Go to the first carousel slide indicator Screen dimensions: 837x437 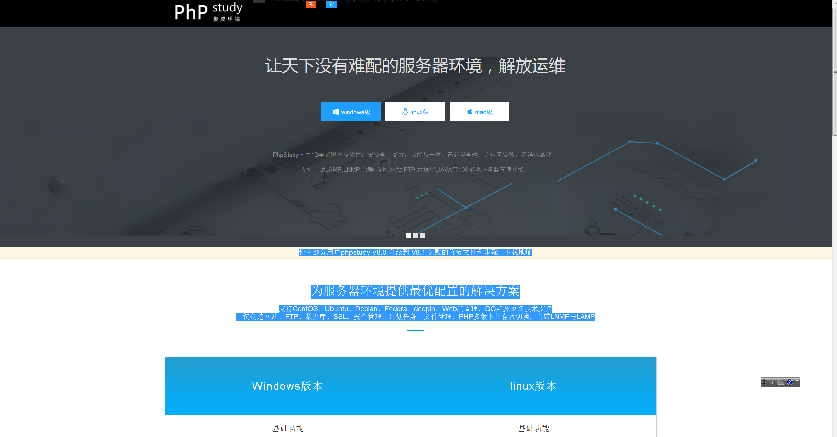[408, 235]
